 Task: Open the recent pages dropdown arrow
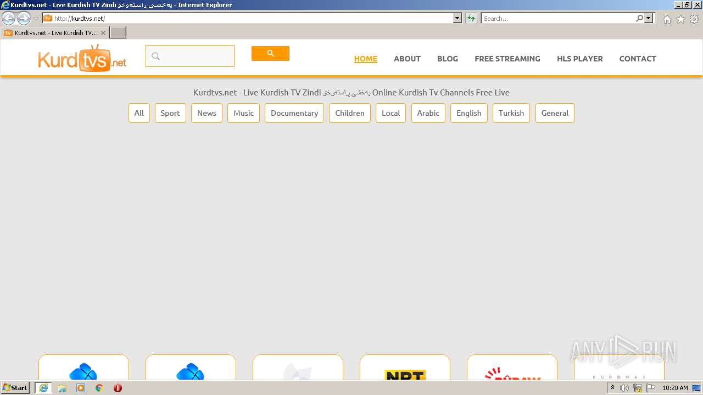coord(36,19)
